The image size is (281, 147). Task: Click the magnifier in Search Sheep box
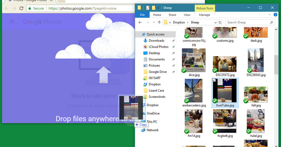coord(271,22)
